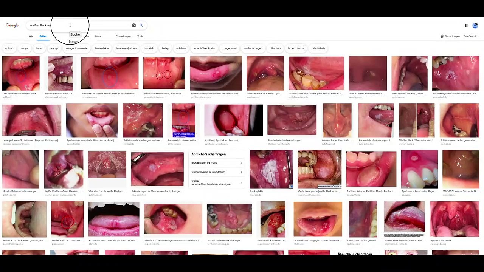Click caption 'Weiße Flecken im Mund, was kann ...'

(x=164, y=93)
